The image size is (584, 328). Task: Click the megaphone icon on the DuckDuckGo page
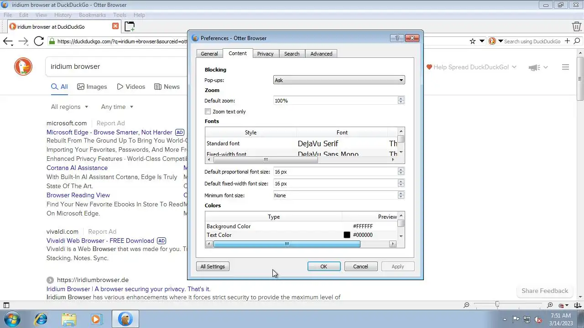(534, 67)
